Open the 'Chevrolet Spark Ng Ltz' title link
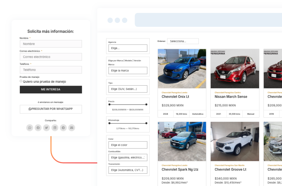 point(180,169)
